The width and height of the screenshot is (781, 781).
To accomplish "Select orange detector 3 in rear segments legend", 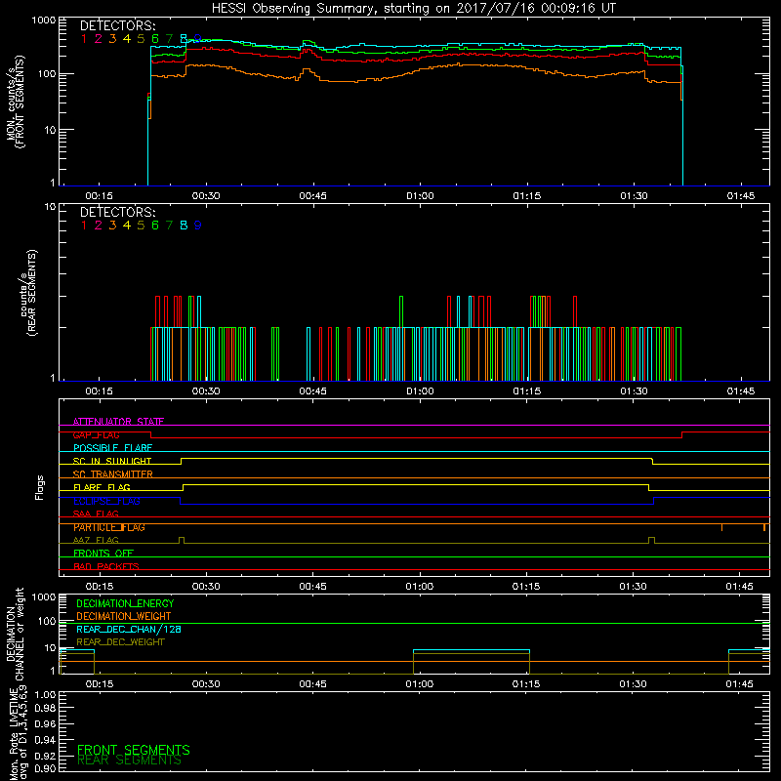I will tap(112, 226).
